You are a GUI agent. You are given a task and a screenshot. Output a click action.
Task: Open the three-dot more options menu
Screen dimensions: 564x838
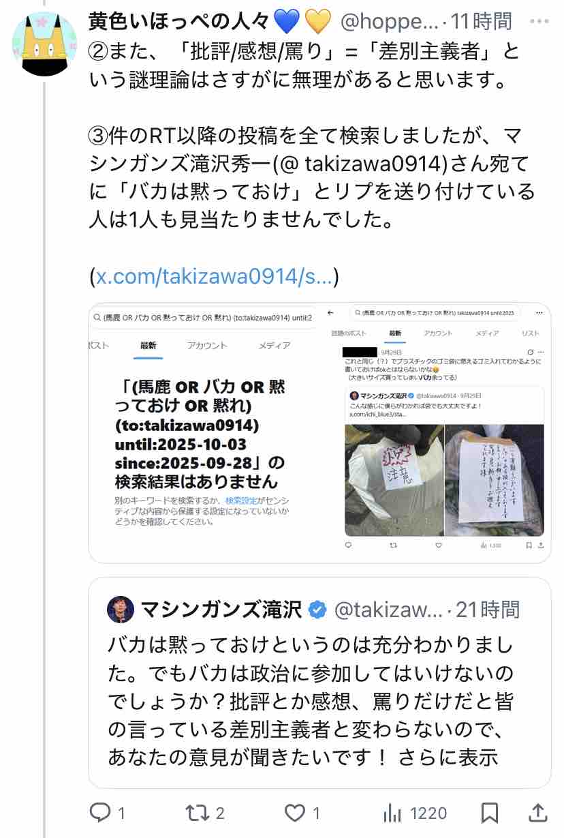538,21
